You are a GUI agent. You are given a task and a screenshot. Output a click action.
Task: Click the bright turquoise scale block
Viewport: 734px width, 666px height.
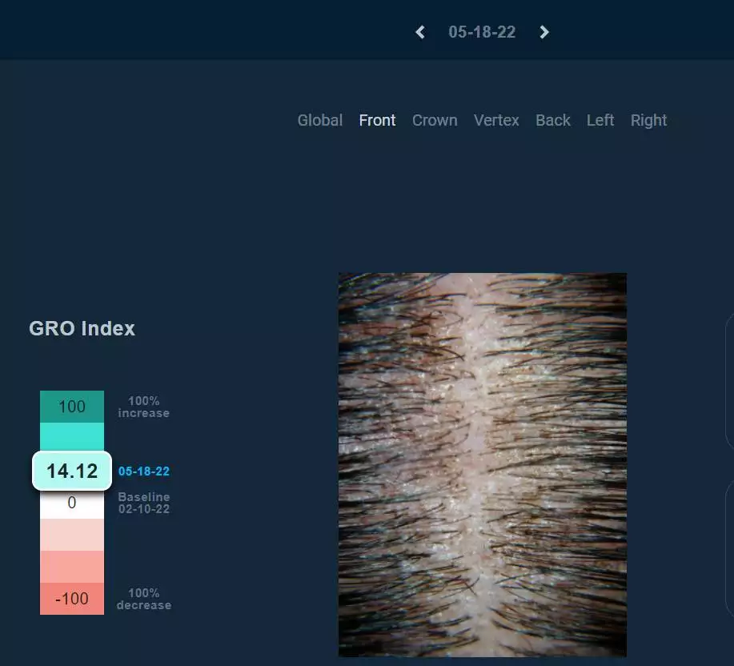click(72, 437)
